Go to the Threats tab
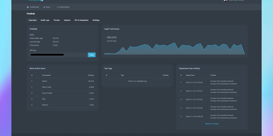 57,20
